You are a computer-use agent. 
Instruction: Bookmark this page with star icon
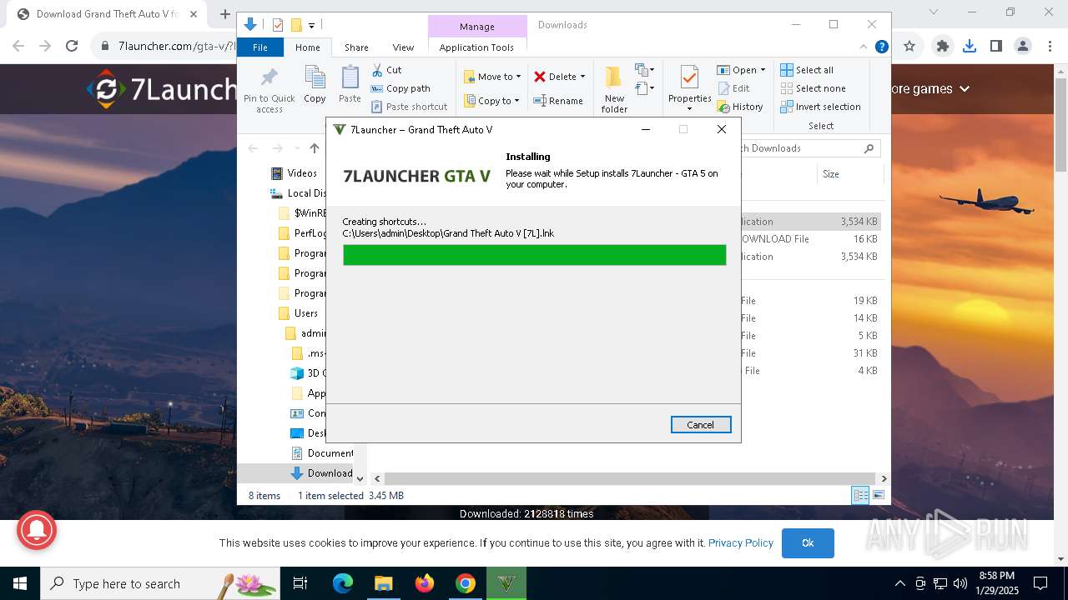(x=909, y=46)
